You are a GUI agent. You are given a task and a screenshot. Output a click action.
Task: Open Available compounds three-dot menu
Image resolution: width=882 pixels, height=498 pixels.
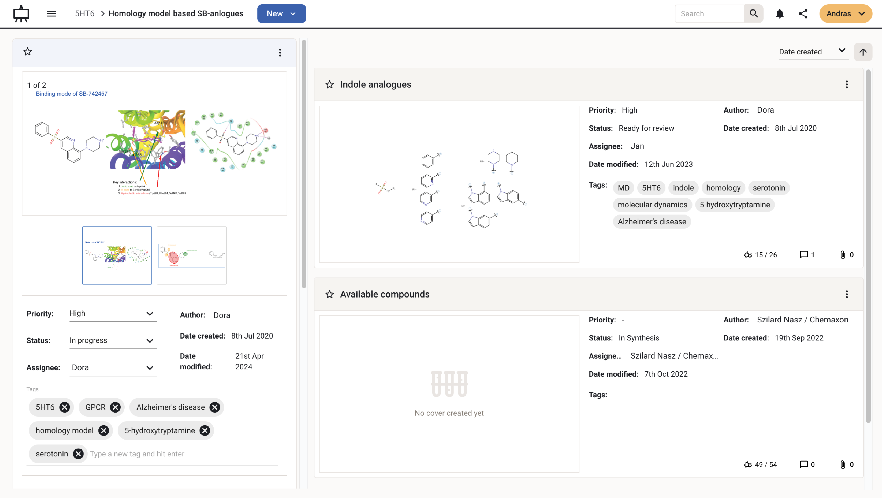point(846,294)
